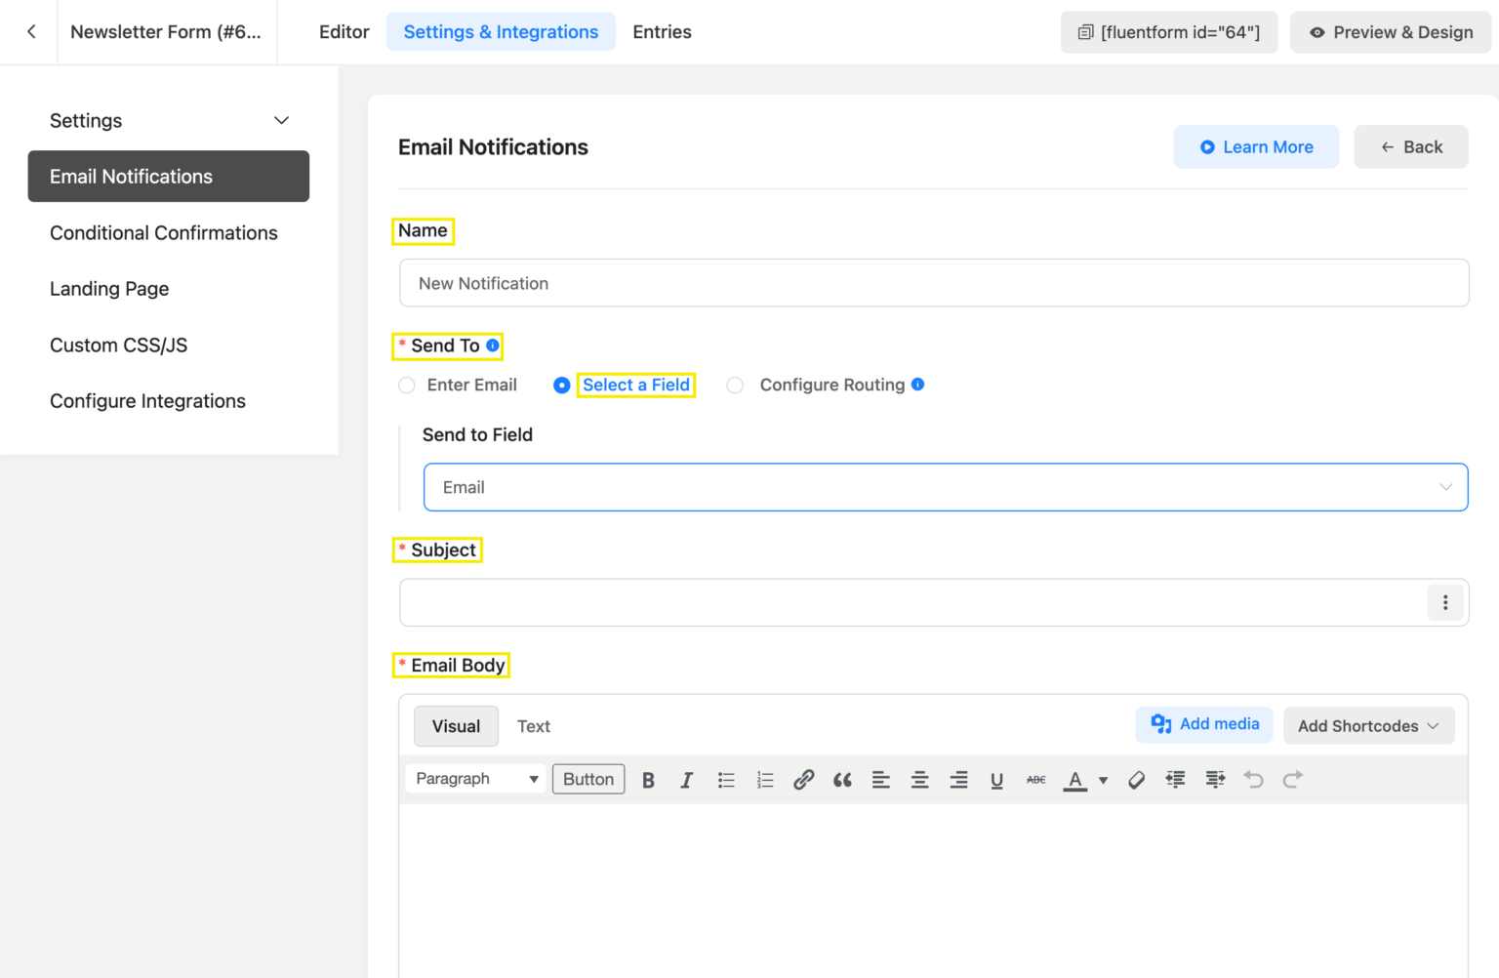Insert a bulleted list in the email body
The height and width of the screenshot is (978, 1499).
[726, 779]
